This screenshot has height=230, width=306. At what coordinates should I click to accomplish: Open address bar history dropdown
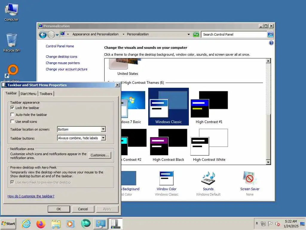click(x=189, y=34)
